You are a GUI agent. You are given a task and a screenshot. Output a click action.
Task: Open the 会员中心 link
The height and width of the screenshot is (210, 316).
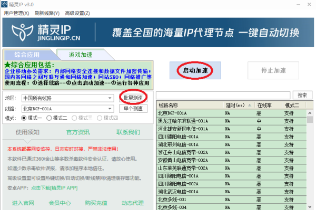(x=60, y=203)
